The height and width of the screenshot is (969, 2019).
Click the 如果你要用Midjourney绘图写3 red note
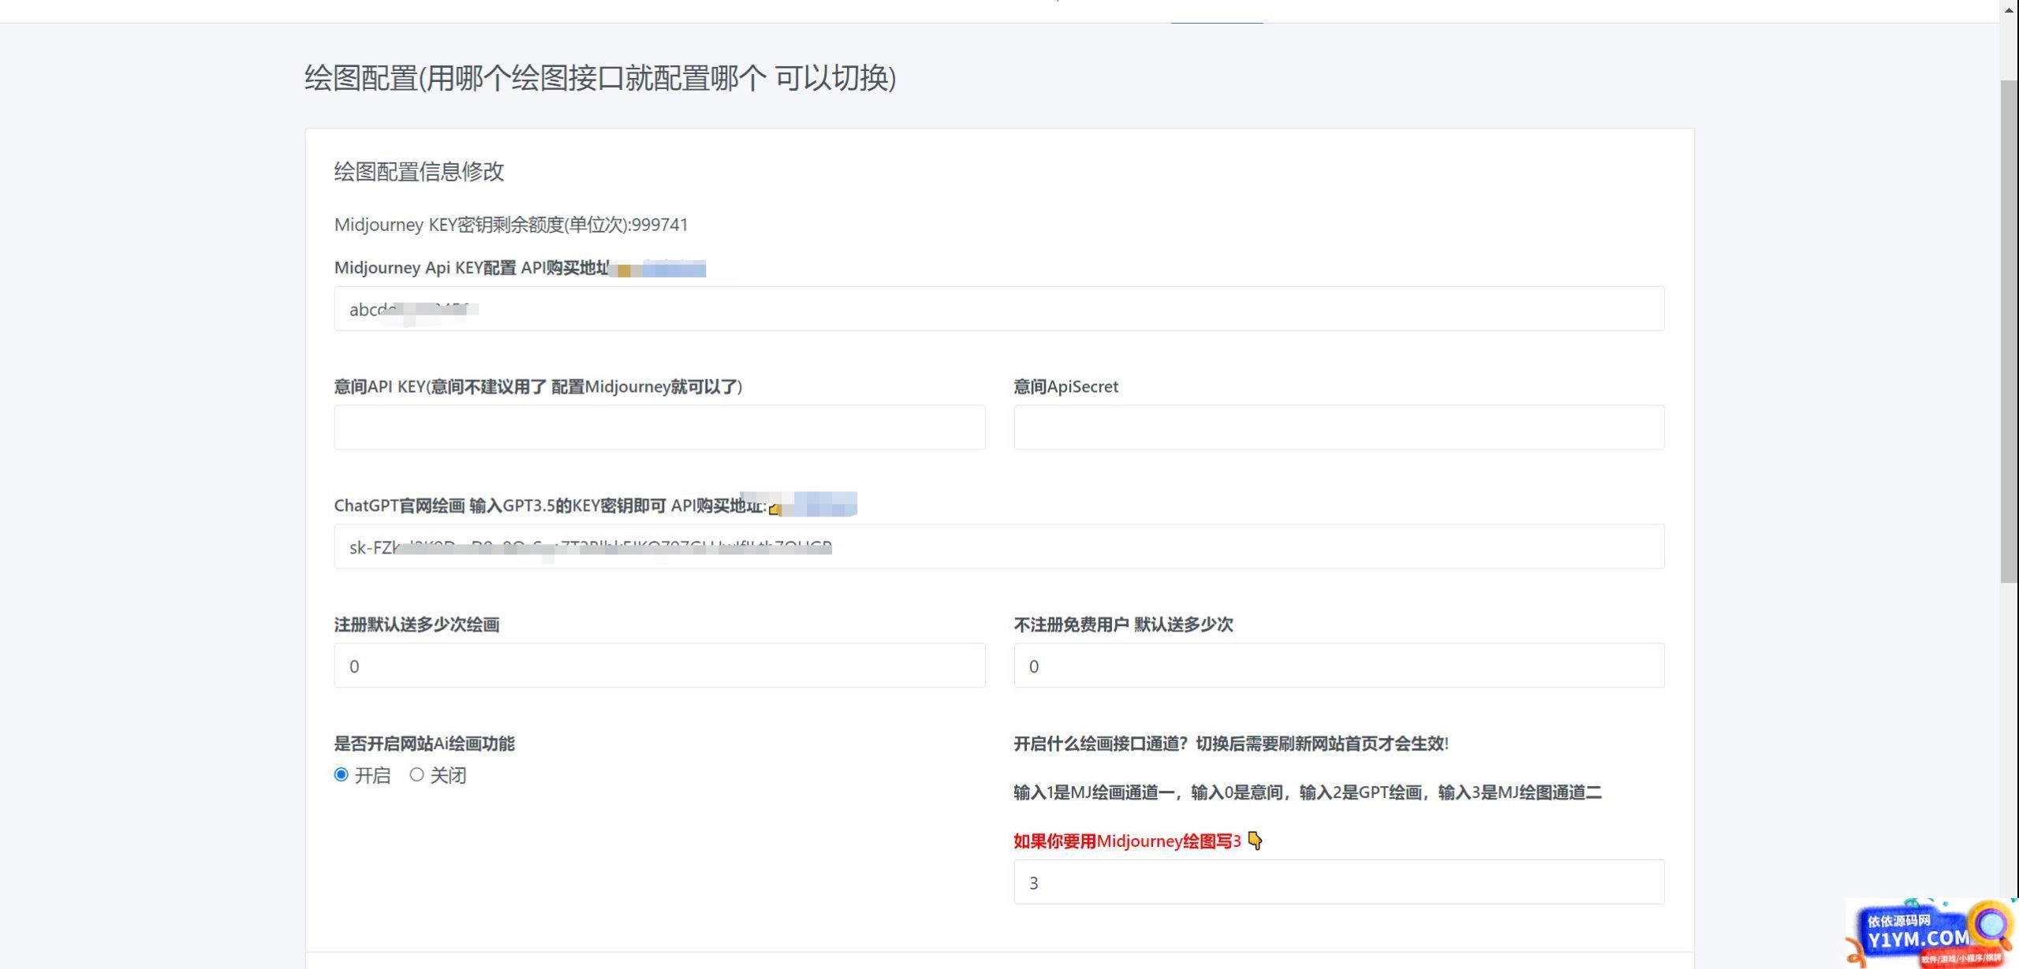click(x=1127, y=841)
